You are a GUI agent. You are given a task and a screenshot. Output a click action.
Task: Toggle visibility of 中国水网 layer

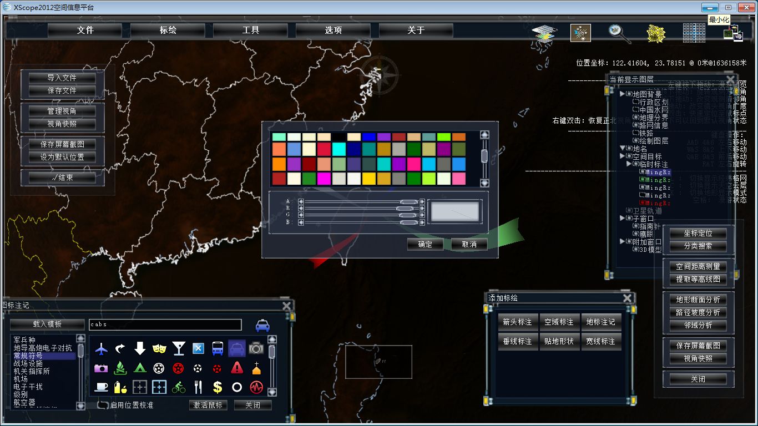[x=635, y=110]
